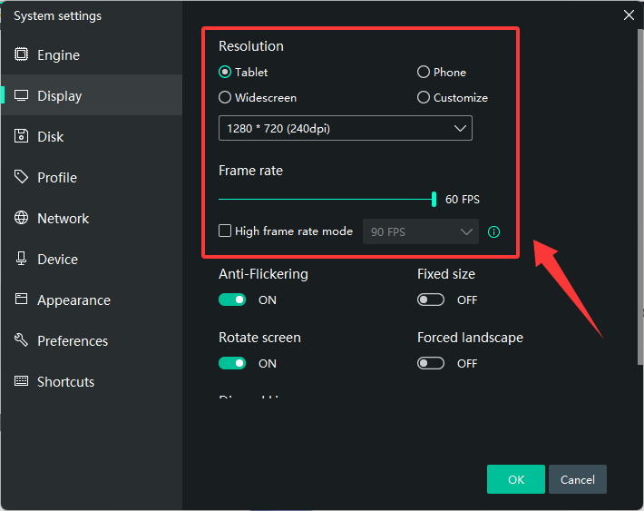This screenshot has height=511, width=644.
Task: Expand the 90 FPS dropdown
Action: coord(420,231)
